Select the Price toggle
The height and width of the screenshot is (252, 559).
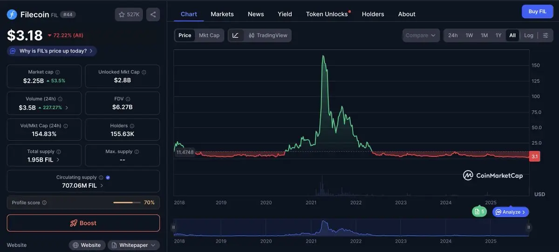tap(185, 35)
